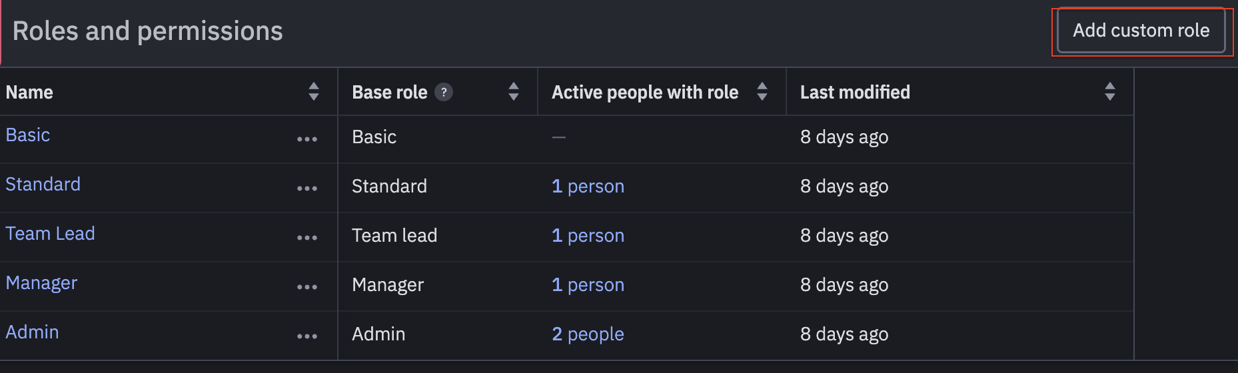View the 2 people with Admin role
Image resolution: width=1238 pixels, height=373 pixels.
pyautogui.click(x=588, y=334)
